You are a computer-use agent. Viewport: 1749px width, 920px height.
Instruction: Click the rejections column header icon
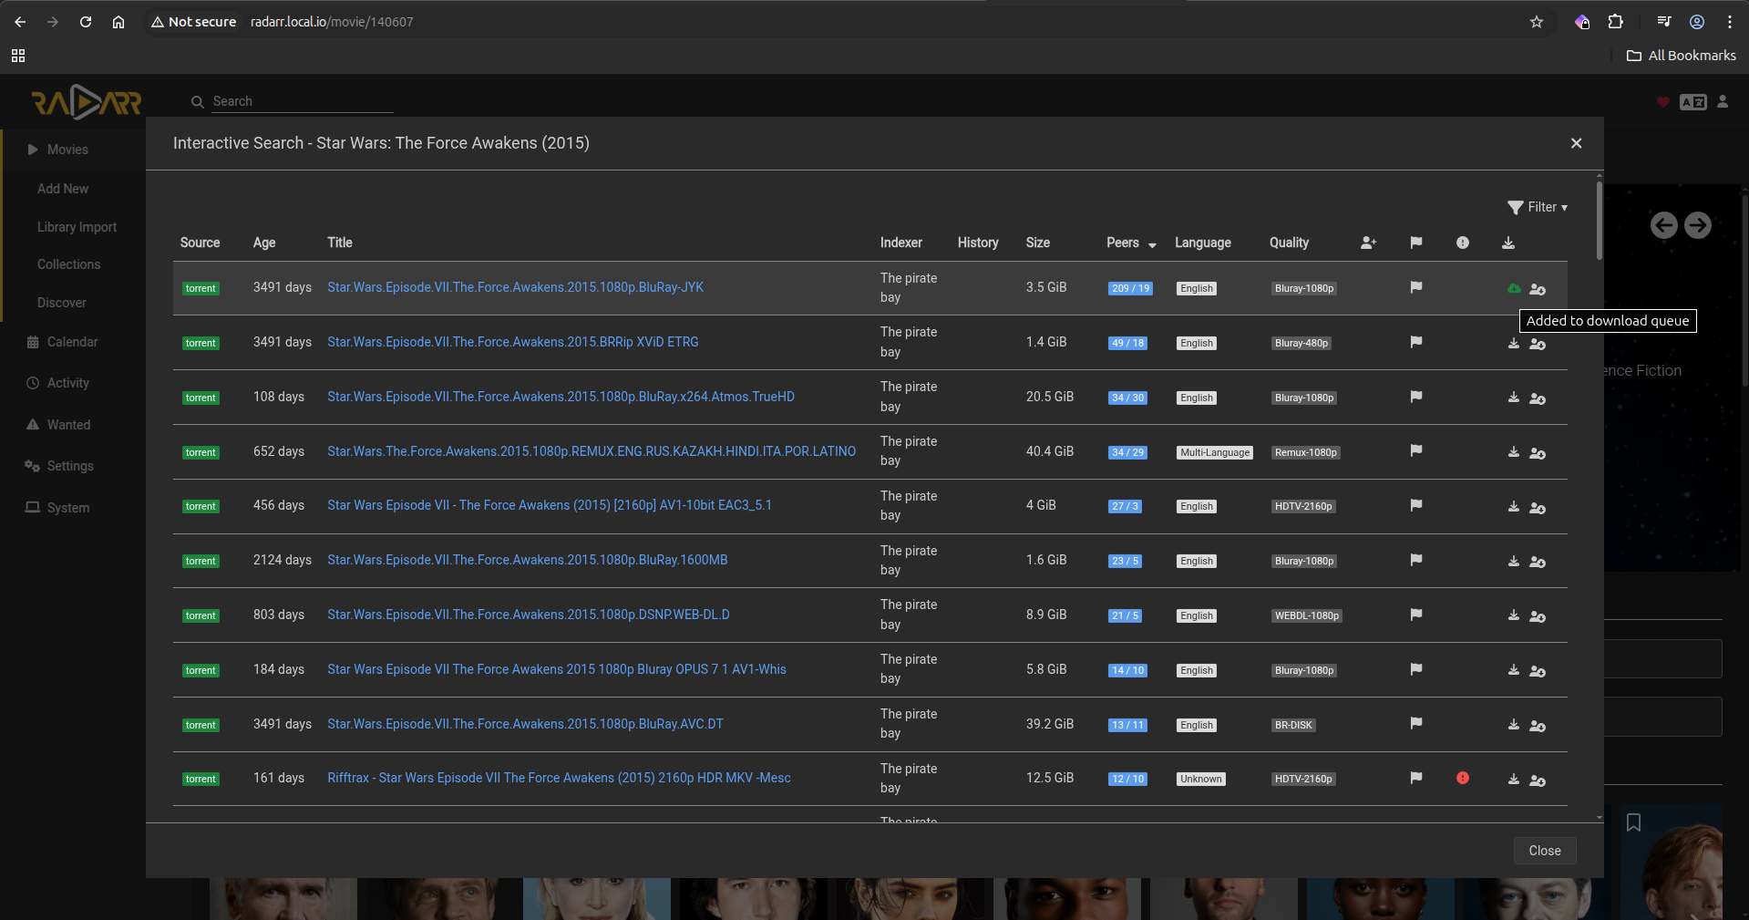click(1463, 243)
